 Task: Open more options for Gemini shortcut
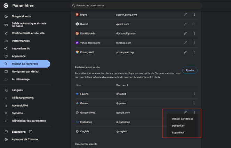coord(194,103)
